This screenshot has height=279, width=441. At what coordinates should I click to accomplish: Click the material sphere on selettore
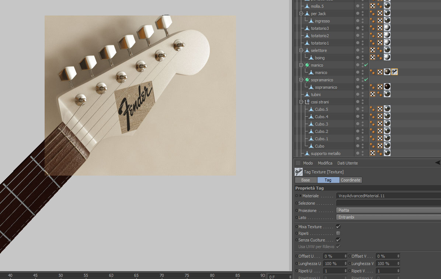(387, 50)
